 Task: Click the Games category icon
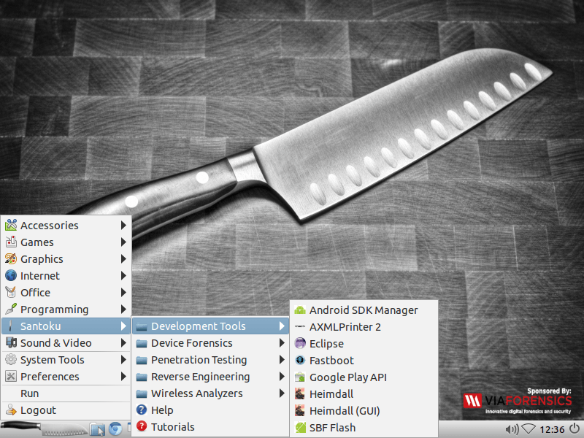tap(11, 242)
